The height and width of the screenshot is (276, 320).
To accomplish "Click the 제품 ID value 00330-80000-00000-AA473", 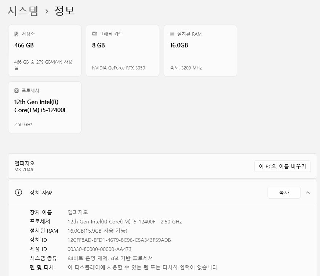I will coord(99,249).
